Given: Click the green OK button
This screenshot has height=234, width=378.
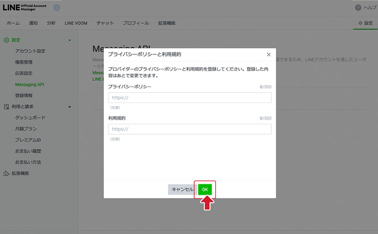Looking at the screenshot, I should (x=205, y=190).
